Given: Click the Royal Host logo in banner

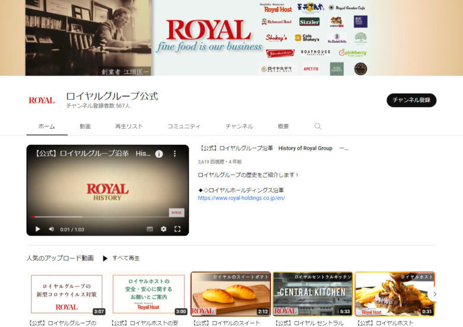Looking at the screenshot, I should coord(277,8).
